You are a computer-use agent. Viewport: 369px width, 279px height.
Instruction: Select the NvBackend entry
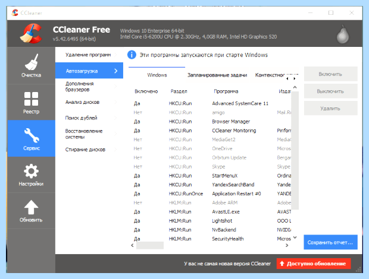(x=212, y=230)
